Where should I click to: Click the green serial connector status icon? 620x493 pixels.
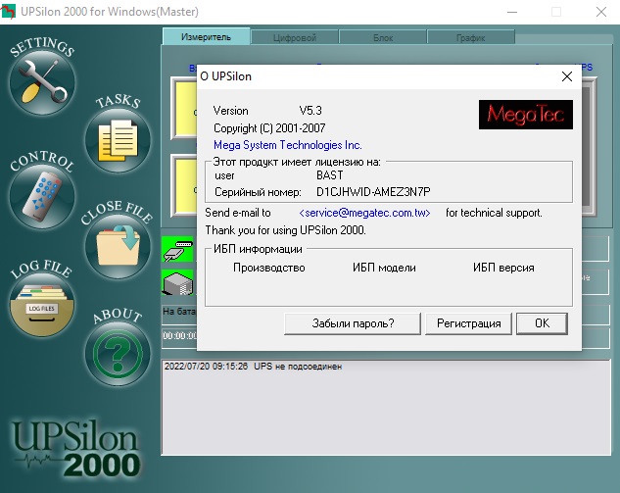click(177, 249)
